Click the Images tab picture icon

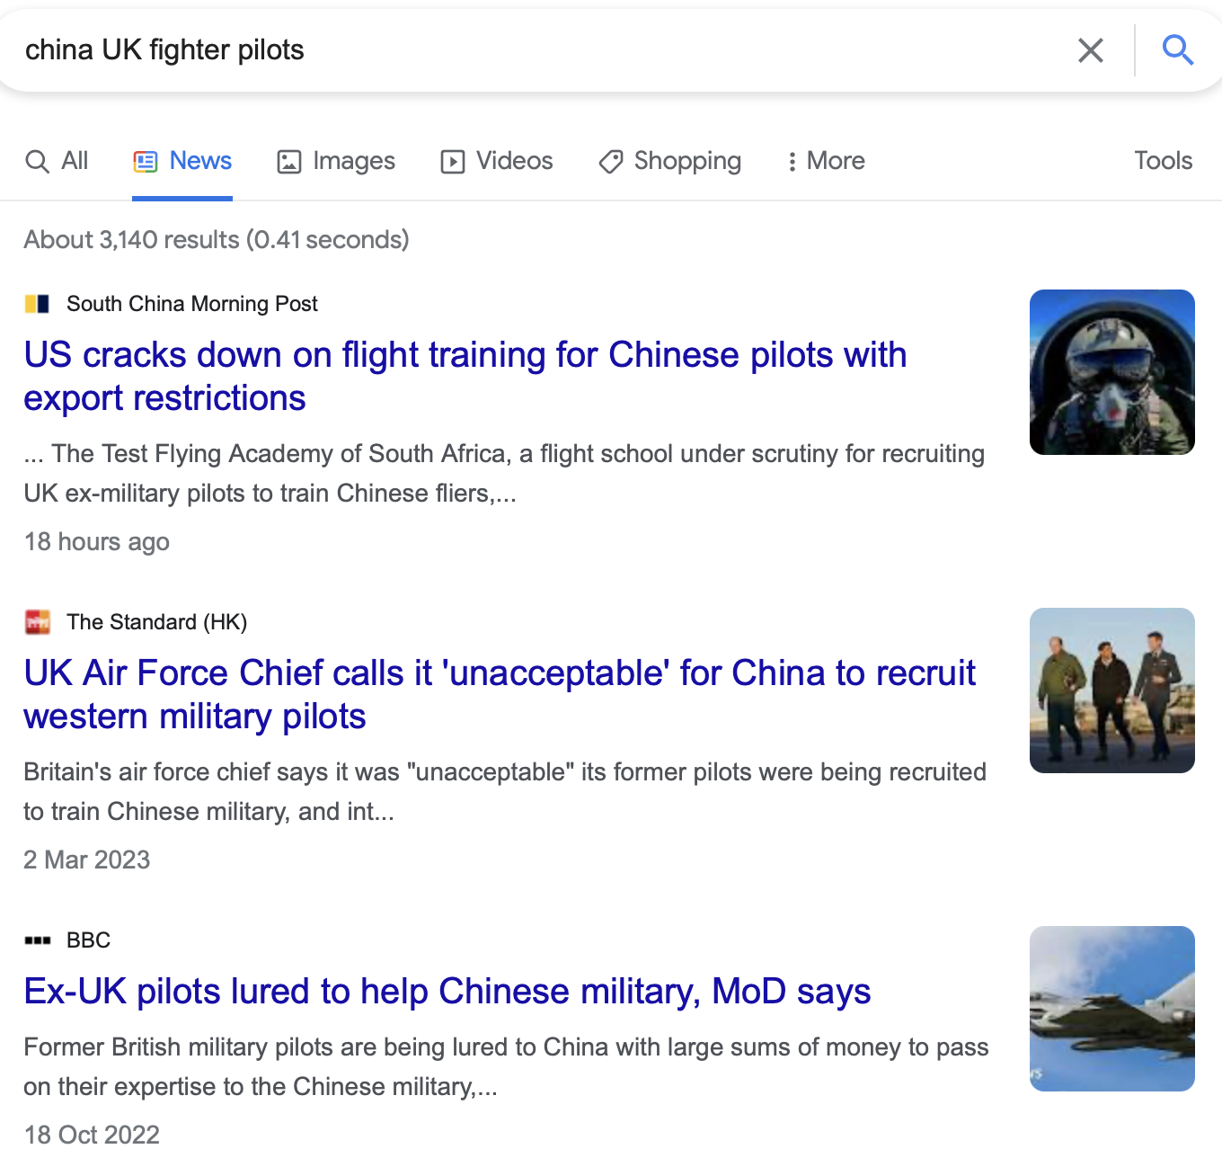(x=289, y=162)
